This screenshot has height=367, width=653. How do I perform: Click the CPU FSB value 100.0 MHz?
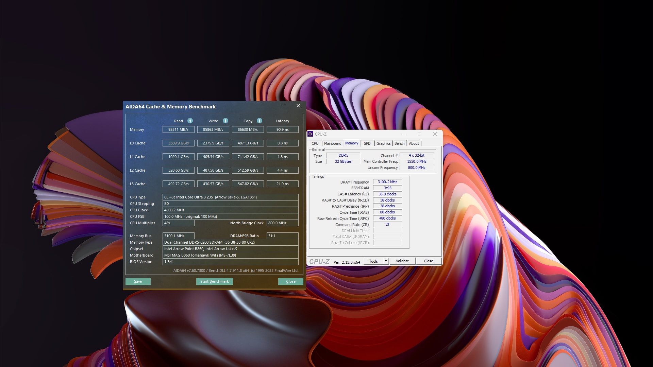tap(231, 216)
